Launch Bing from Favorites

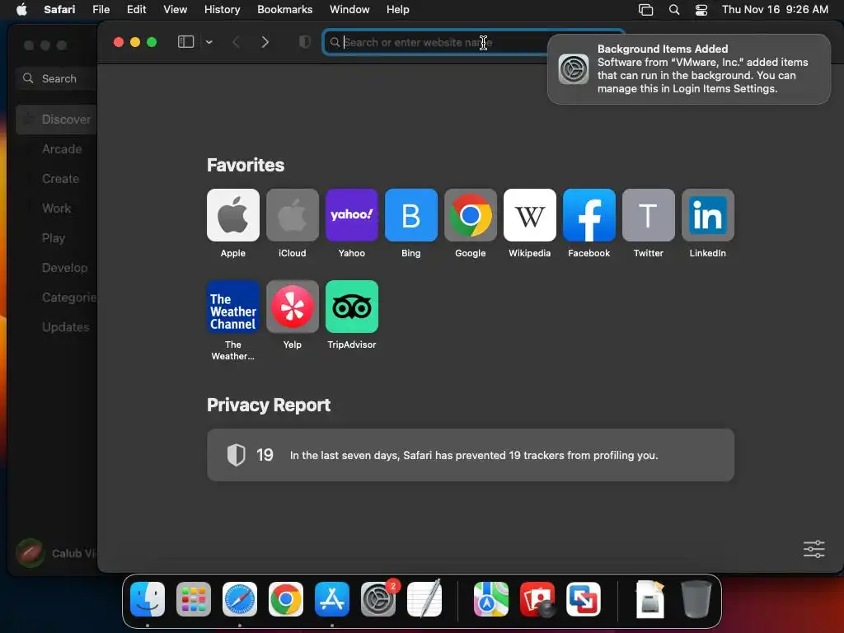(410, 215)
